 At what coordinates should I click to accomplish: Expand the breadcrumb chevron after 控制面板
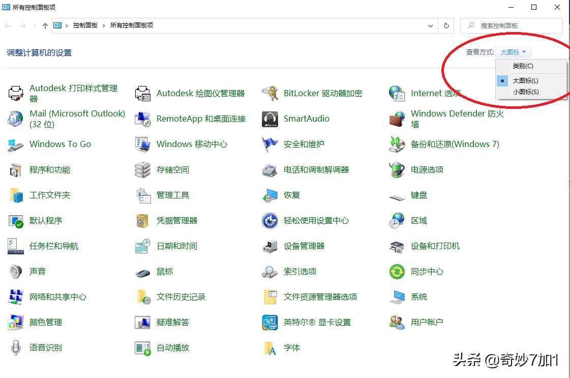tap(103, 25)
